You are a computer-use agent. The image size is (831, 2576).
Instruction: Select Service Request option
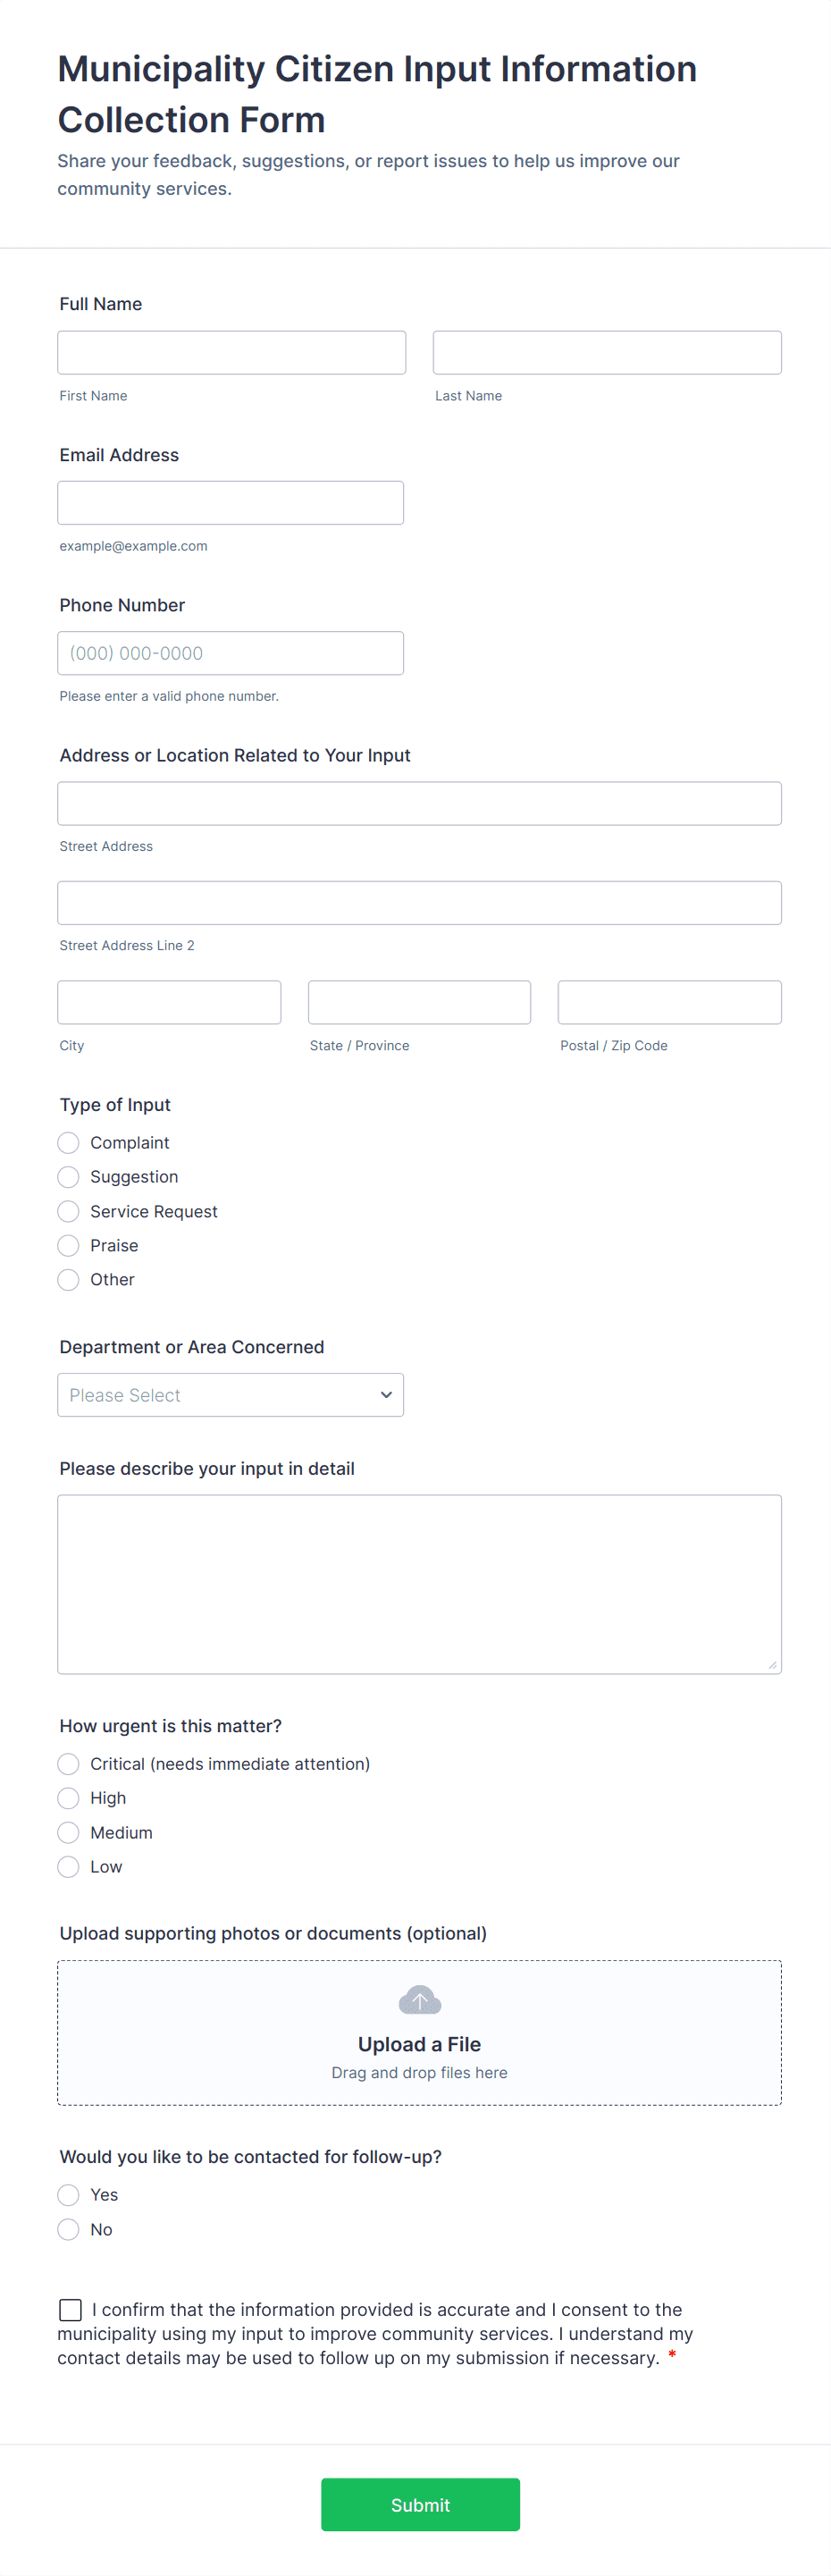click(x=67, y=1211)
